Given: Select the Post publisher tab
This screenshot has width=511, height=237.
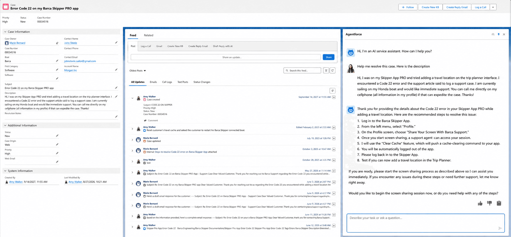Looking at the screenshot, I should (133, 46).
